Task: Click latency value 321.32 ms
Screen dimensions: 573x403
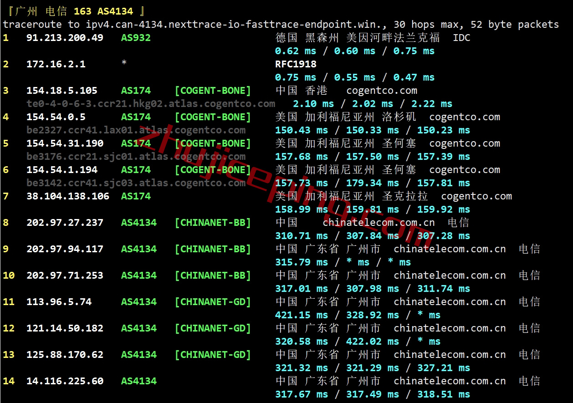Action: point(302,368)
